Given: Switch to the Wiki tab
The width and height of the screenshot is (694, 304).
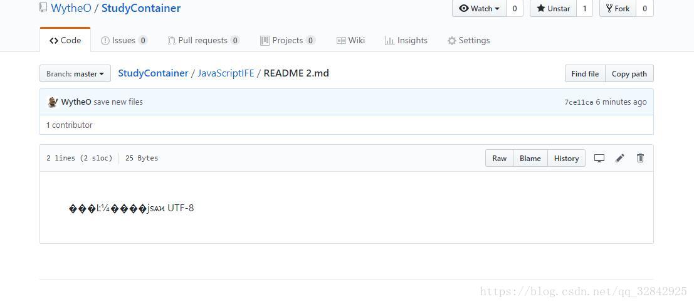Looking at the screenshot, I should coord(350,40).
